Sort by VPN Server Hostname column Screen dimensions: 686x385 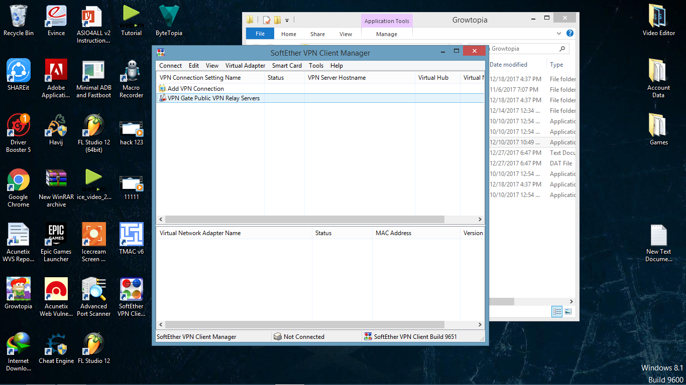coord(360,78)
